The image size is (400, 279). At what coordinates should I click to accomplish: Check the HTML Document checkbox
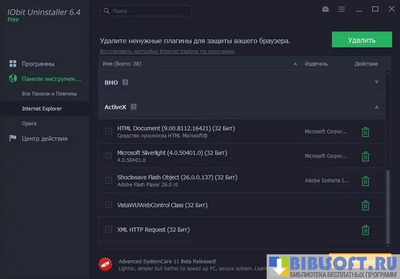pyautogui.click(x=109, y=131)
